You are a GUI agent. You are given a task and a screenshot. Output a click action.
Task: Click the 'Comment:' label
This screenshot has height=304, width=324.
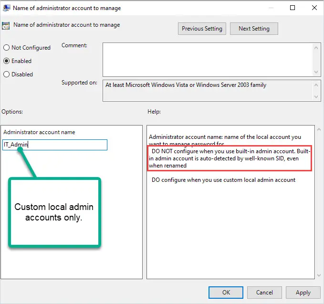(x=74, y=45)
